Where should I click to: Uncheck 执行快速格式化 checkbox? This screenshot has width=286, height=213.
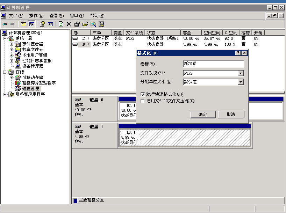[x=142, y=94]
